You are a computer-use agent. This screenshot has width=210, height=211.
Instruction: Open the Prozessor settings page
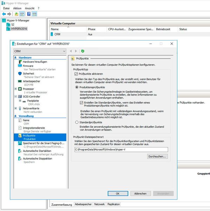tap(28, 89)
